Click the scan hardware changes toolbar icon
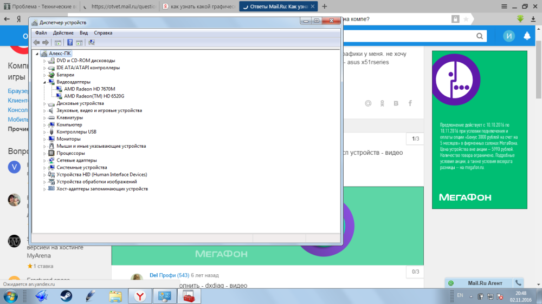This screenshot has height=304, width=542. [x=91, y=42]
